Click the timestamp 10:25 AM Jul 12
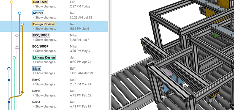 click(x=81, y=18)
